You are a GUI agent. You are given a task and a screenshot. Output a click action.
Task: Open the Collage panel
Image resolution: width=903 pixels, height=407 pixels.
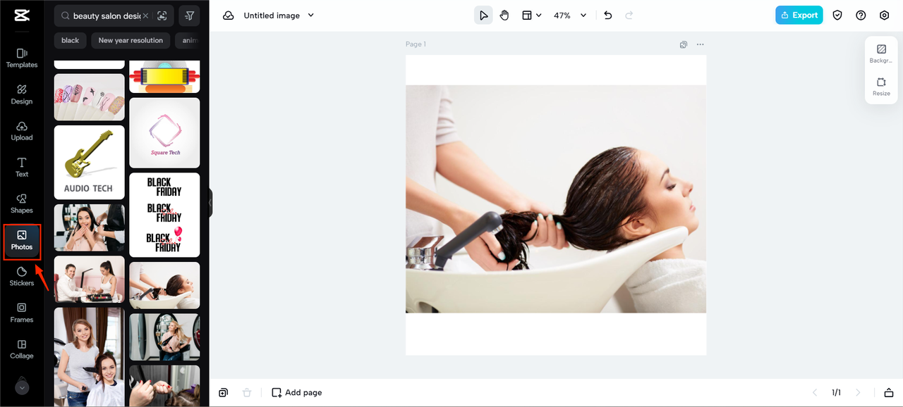[x=22, y=349]
